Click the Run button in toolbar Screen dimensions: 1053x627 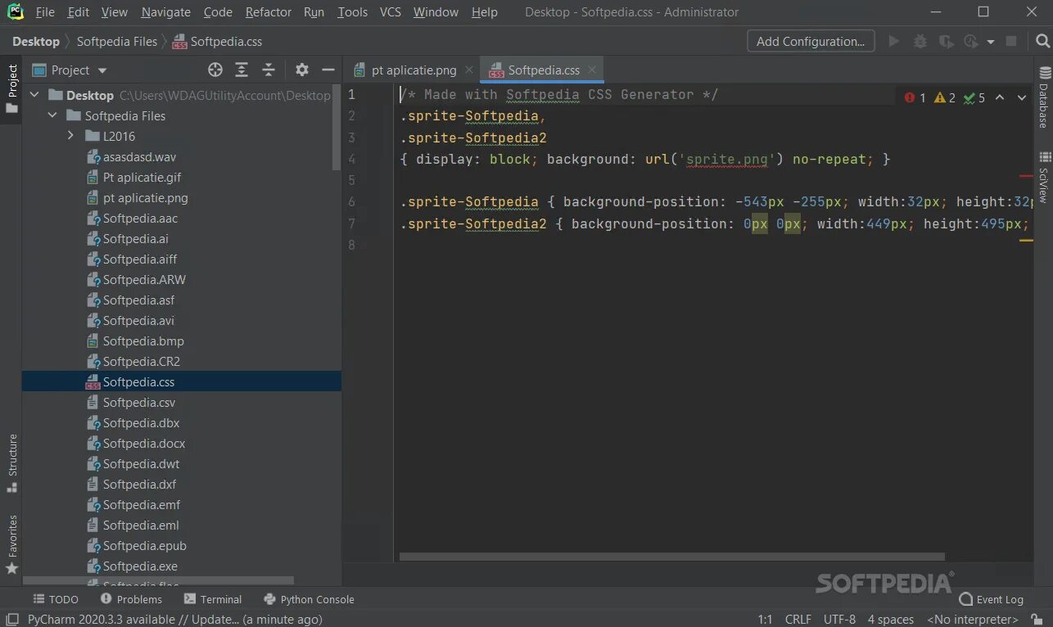894,41
